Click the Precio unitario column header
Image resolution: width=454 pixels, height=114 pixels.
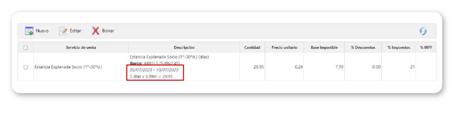click(284, 48)
